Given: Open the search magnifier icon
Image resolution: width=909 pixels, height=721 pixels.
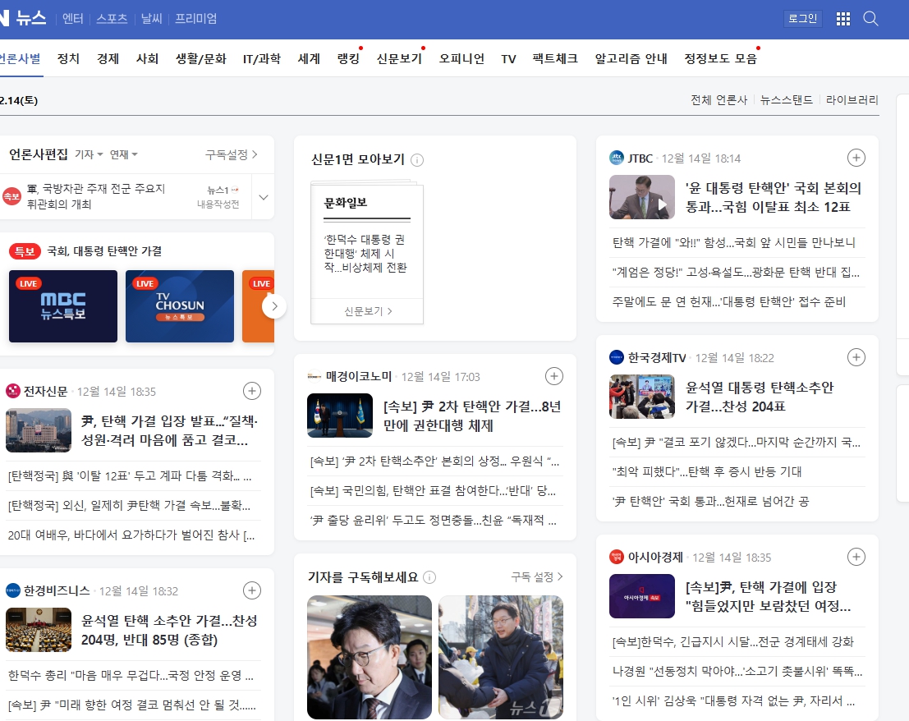Looking at the screenshot, I should [870, 19].
